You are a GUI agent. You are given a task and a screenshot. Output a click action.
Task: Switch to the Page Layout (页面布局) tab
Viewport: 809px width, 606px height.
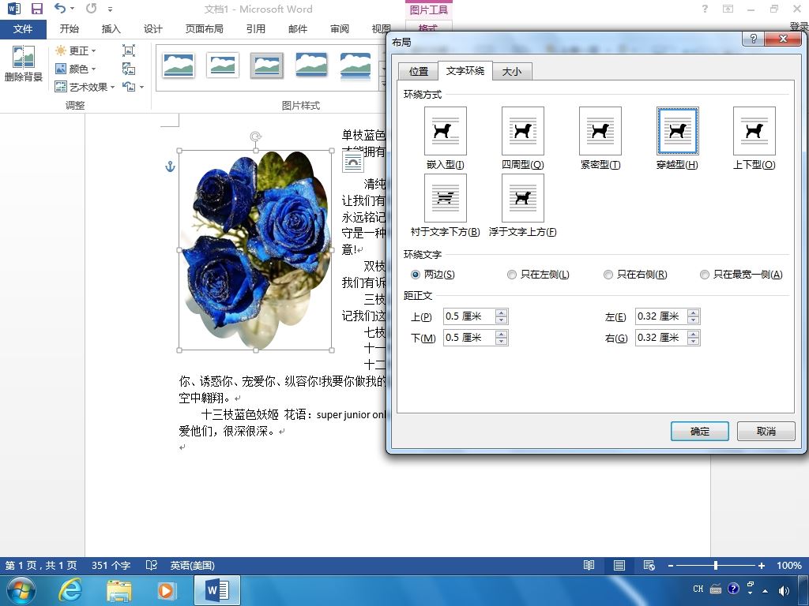pos(205,29)
